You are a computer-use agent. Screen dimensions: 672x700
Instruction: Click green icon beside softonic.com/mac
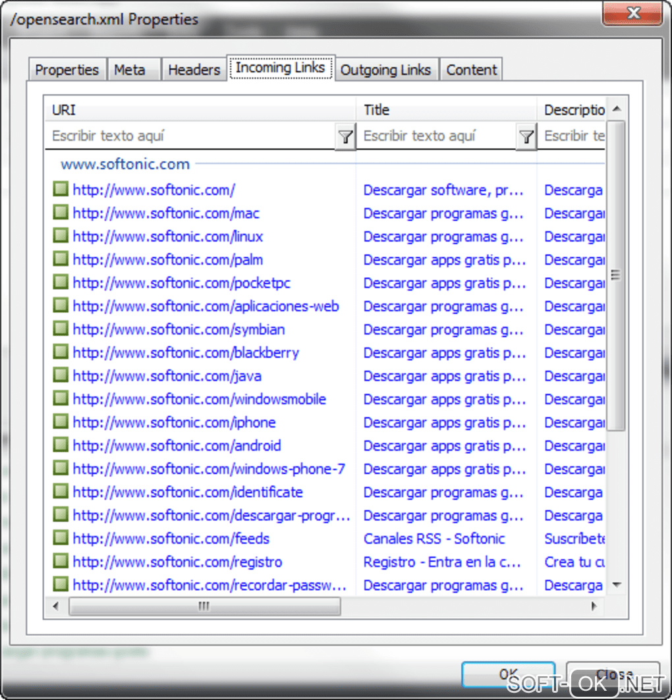(60, 213)
